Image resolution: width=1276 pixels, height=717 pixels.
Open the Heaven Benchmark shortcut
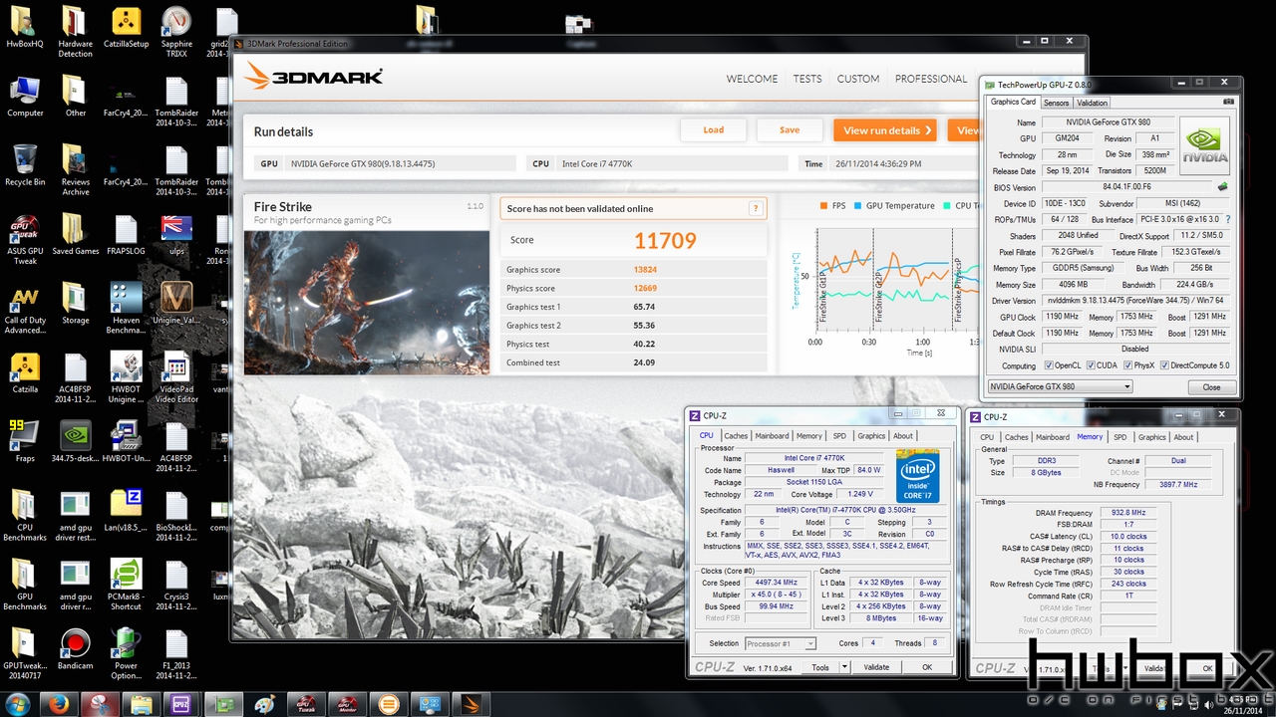click(x=126, y=309)
